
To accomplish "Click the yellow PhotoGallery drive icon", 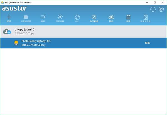I will (16, 43).
